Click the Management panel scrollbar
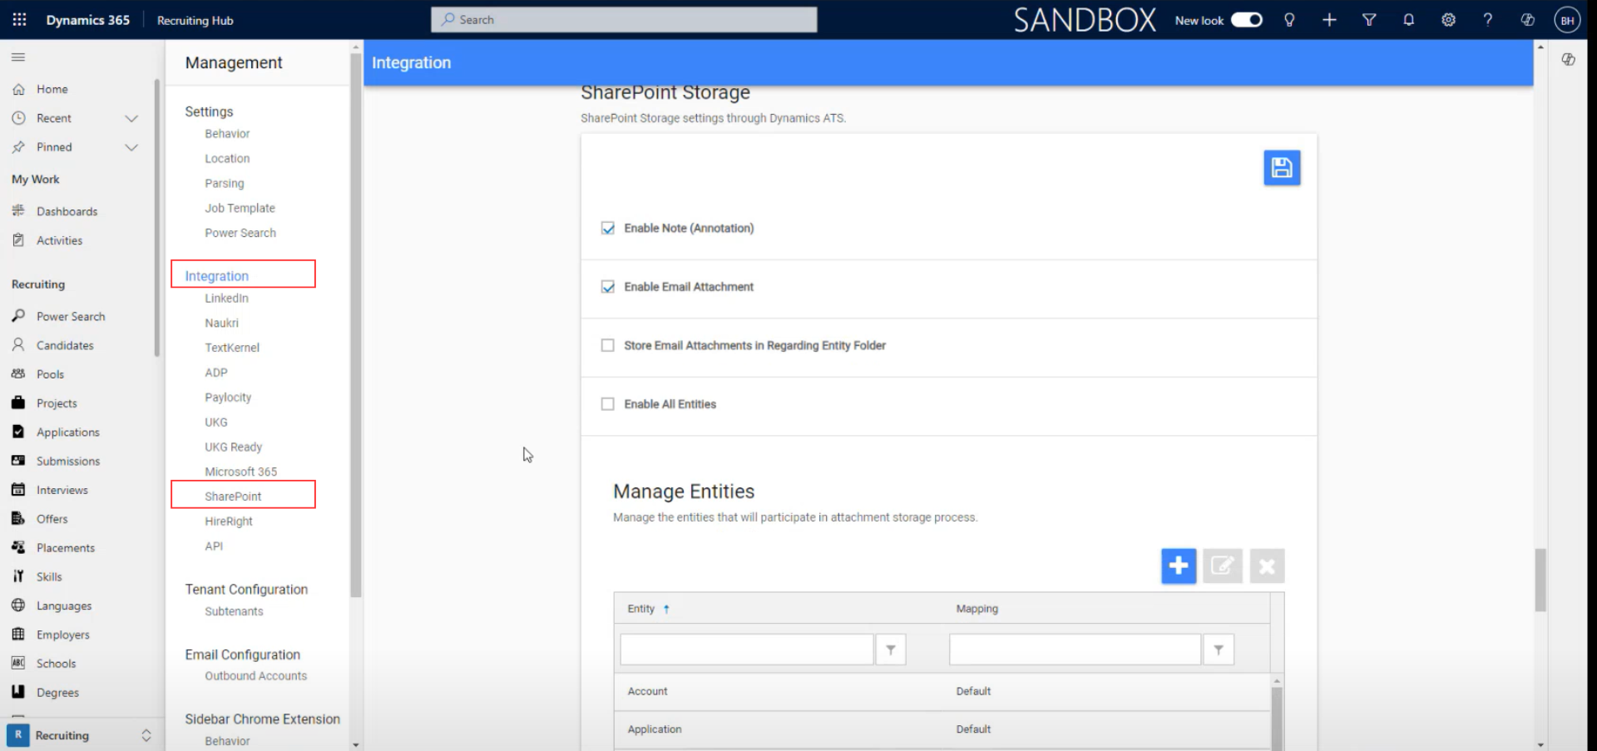This screenshot has height=751, width=1597. [x=356, y=324]
